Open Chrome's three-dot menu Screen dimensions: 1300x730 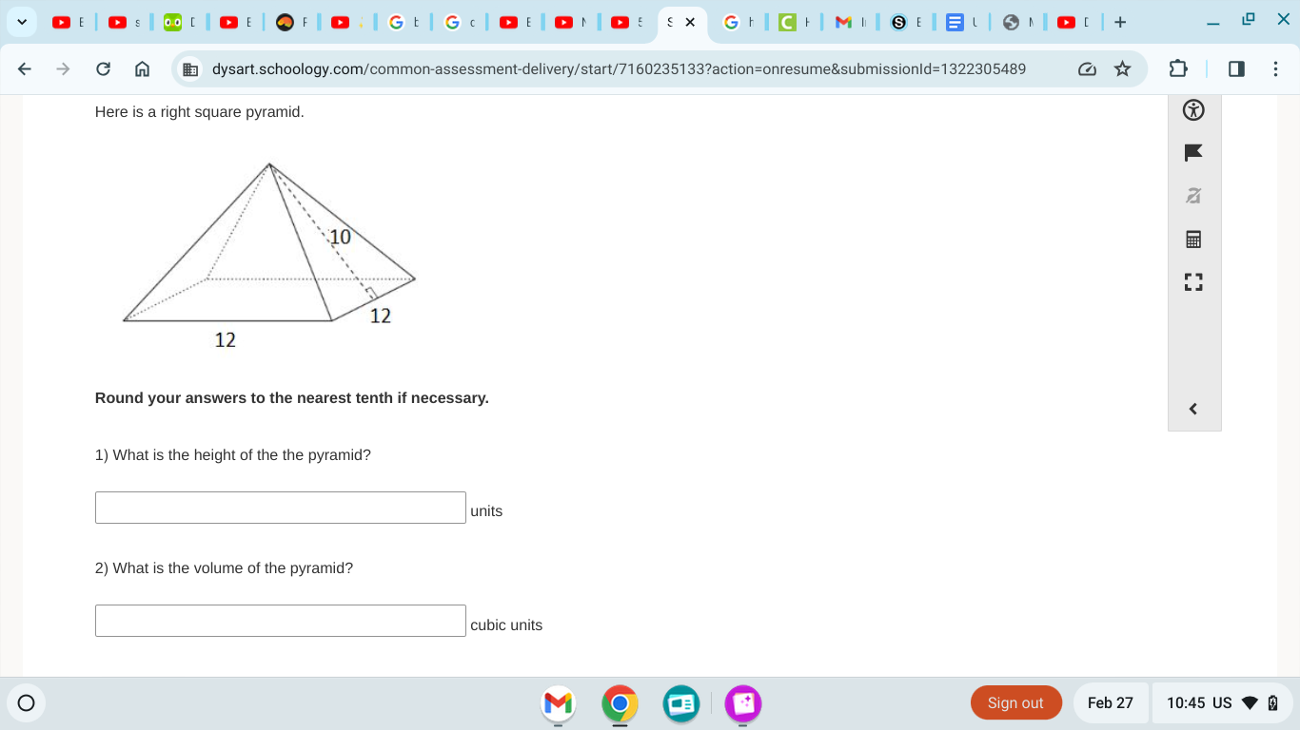(x=1276, y=68)
